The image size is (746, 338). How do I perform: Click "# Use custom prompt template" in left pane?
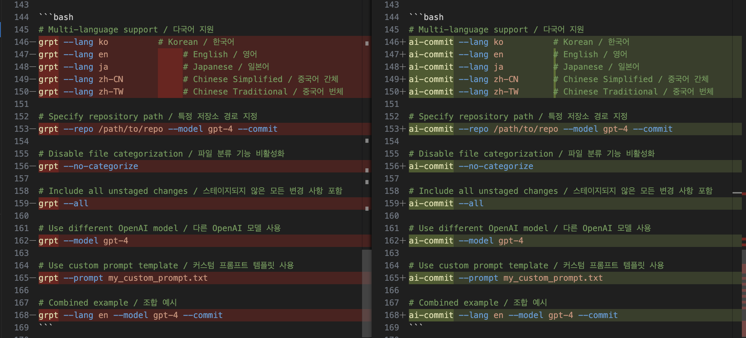pos(108,266)
